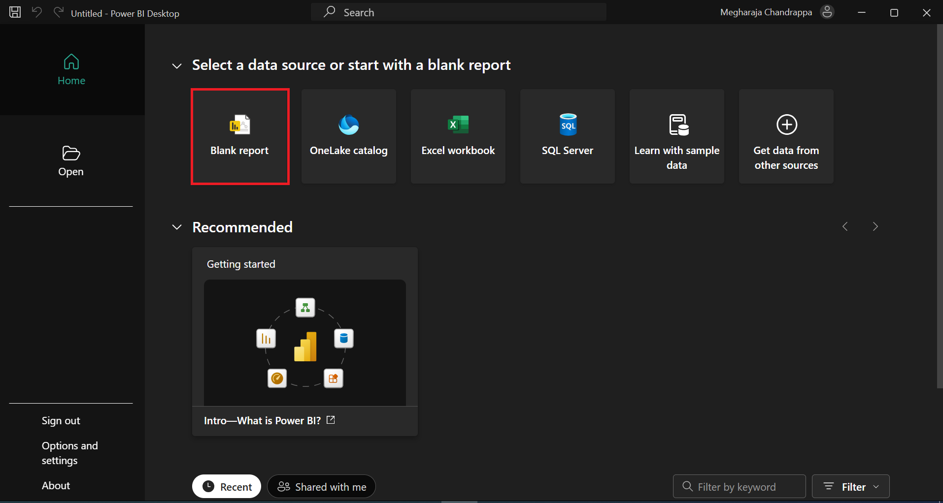Import data from Excel workbook
The image size is (943, 503).
(458, 136)
